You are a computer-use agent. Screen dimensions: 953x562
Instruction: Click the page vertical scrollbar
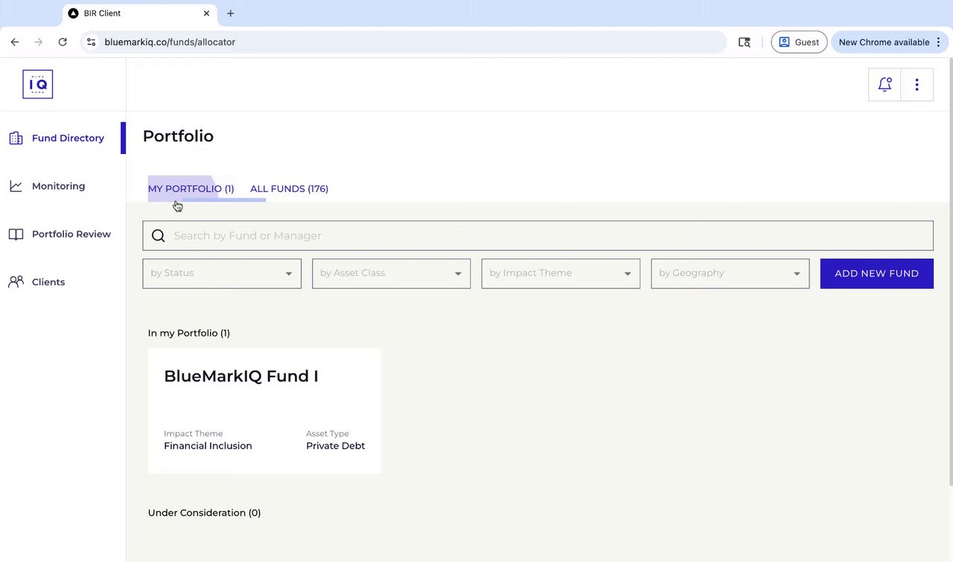click(949, 271)
